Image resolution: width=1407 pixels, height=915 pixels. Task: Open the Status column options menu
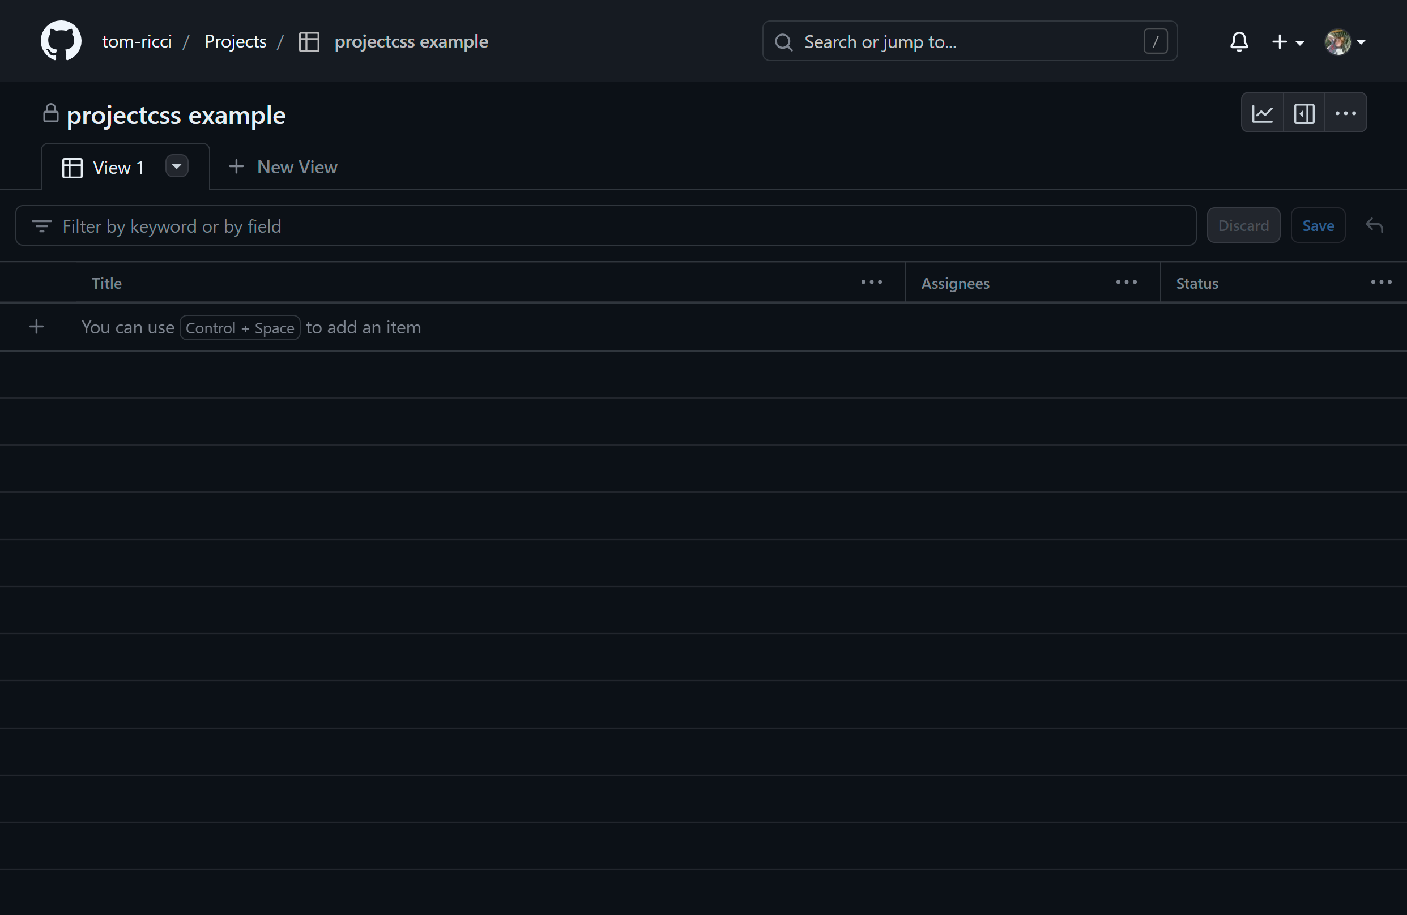tap(1381, 282)
